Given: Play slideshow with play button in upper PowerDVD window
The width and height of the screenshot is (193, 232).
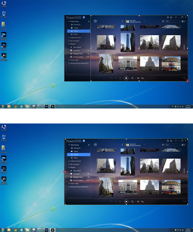Looking at the screenshot, I should coord(126,78).
